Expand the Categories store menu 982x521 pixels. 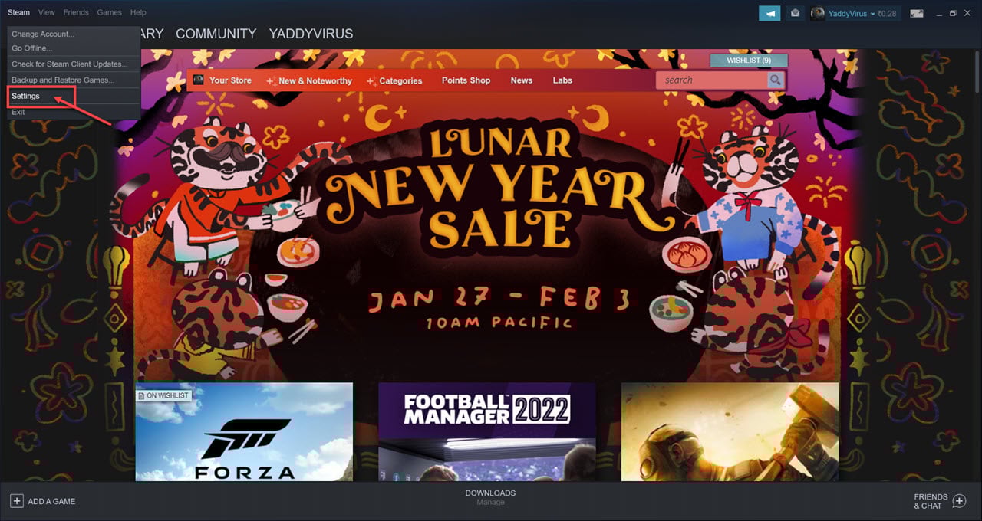(x=394, y=80)
